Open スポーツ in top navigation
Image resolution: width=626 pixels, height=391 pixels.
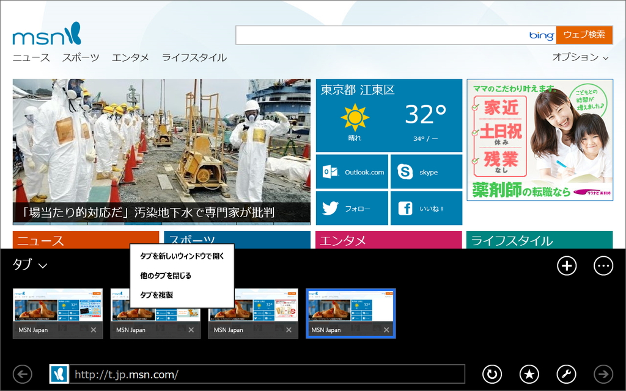pos(81,58)
